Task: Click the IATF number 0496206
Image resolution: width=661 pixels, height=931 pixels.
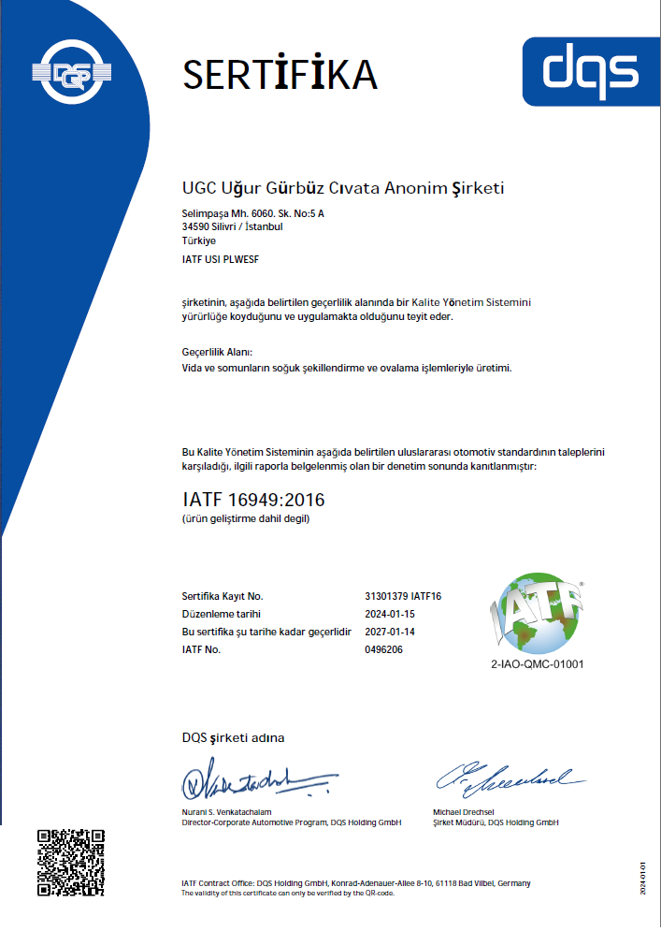Action: coord(383,649)
